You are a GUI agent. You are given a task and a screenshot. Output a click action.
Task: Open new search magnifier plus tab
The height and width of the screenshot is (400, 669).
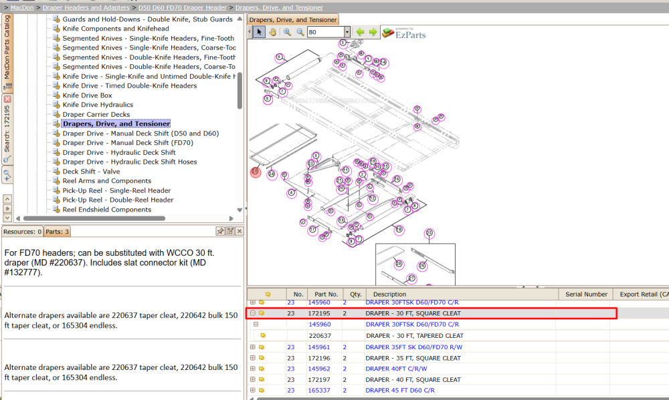(x=7, y=175)
